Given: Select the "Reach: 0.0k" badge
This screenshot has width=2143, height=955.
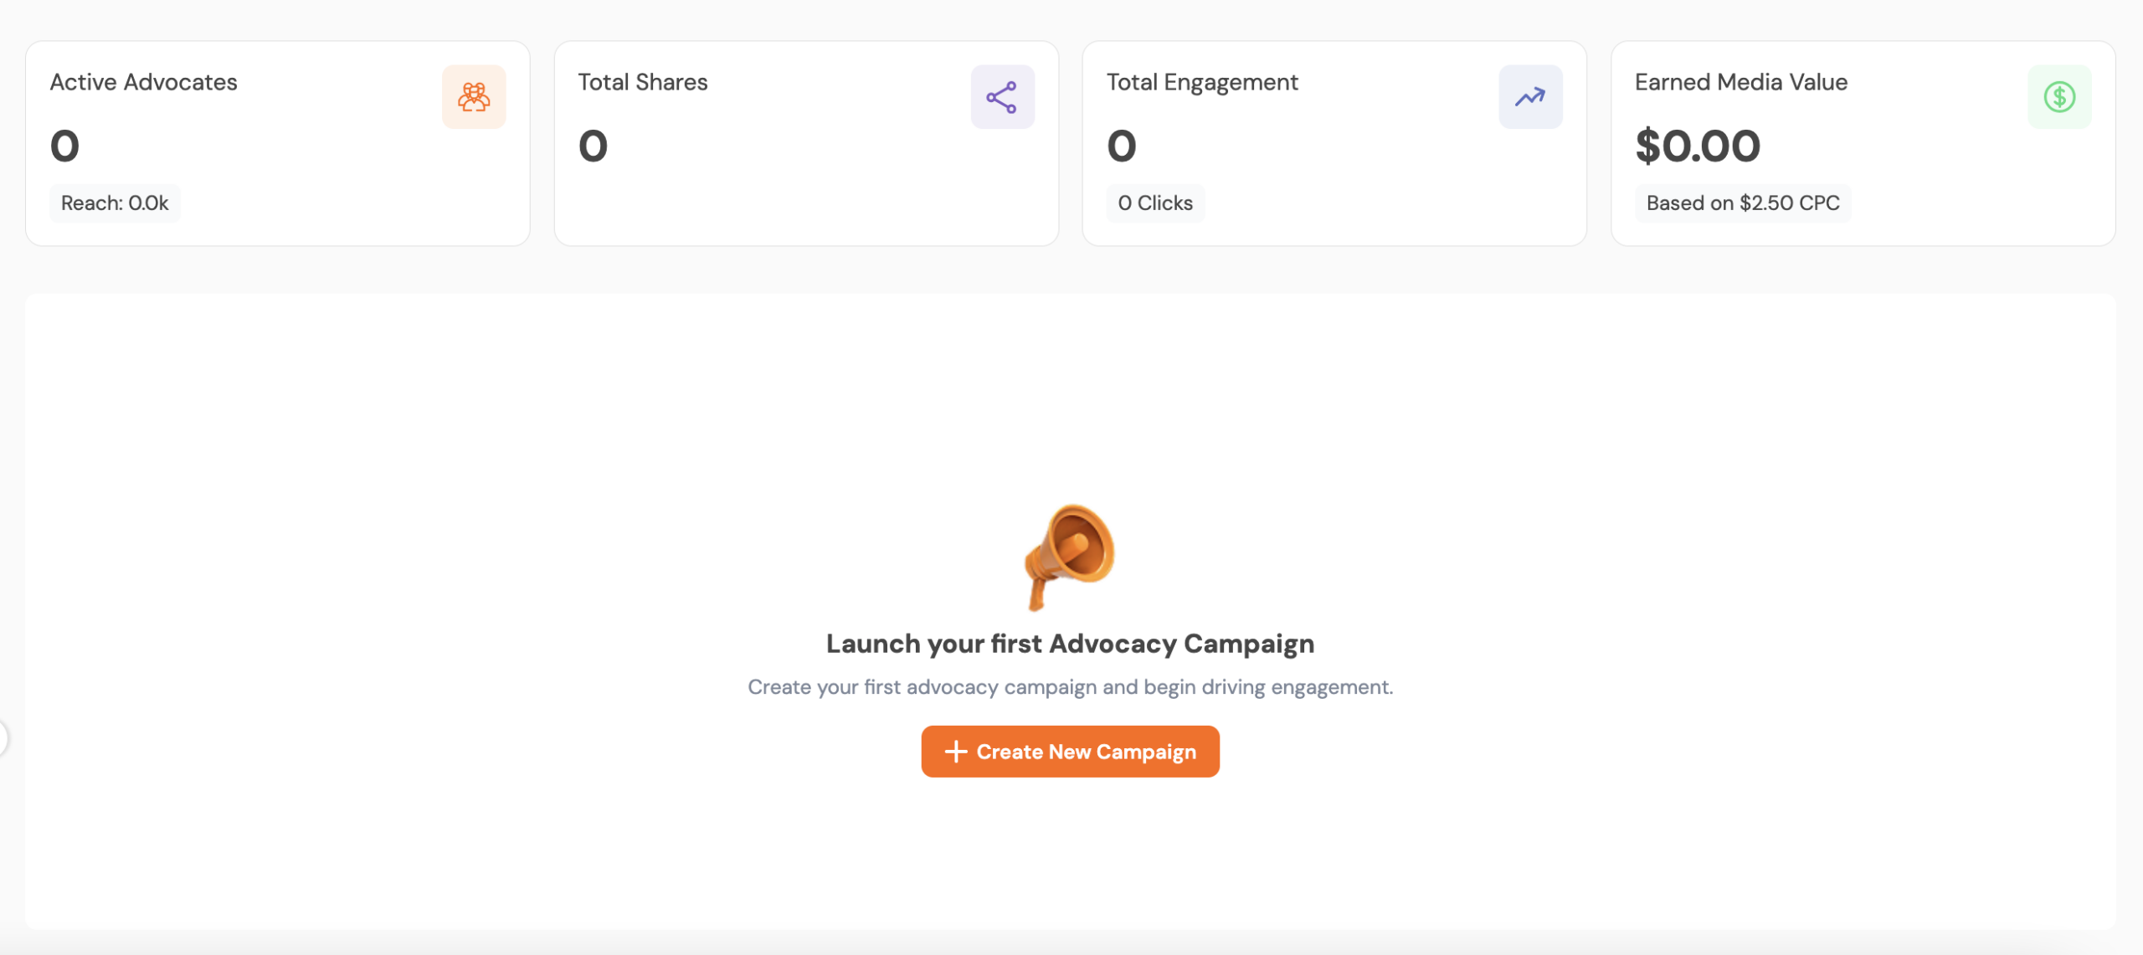Looking at the screenshot, I should (115, 203).
